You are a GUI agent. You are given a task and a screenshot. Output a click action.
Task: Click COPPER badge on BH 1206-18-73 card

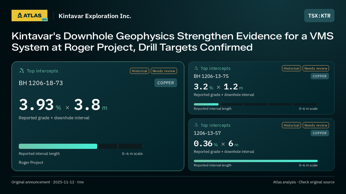coord(166,83)
